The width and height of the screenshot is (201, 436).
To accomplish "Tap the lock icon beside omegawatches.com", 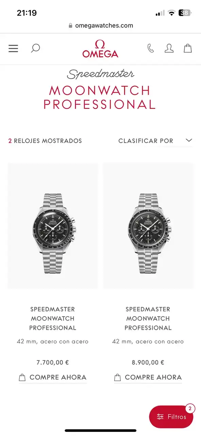I will point(71,26).
